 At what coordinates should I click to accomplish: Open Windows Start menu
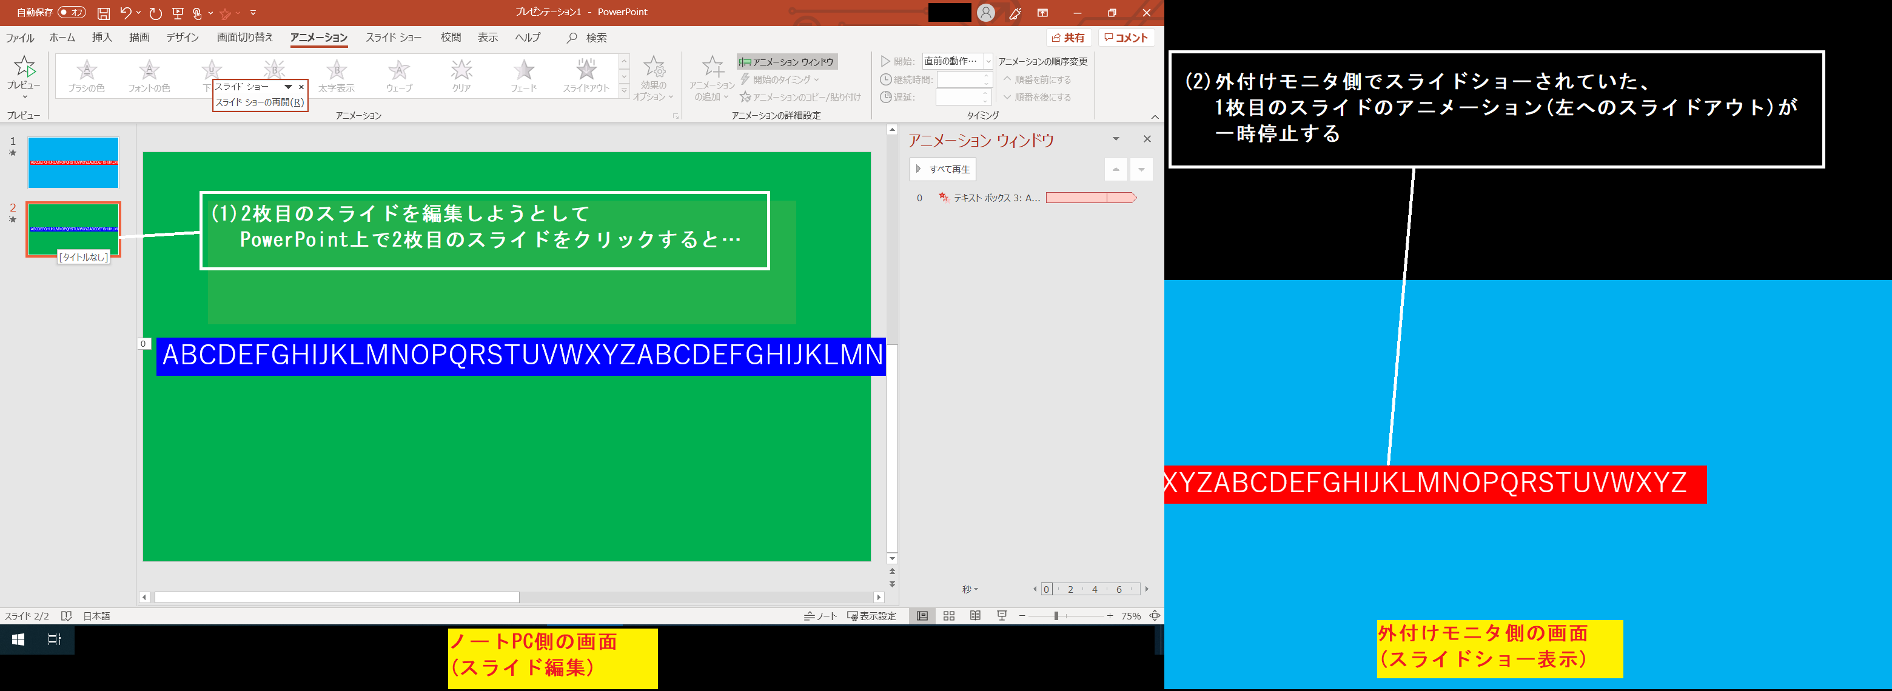[x=18, y=639]
